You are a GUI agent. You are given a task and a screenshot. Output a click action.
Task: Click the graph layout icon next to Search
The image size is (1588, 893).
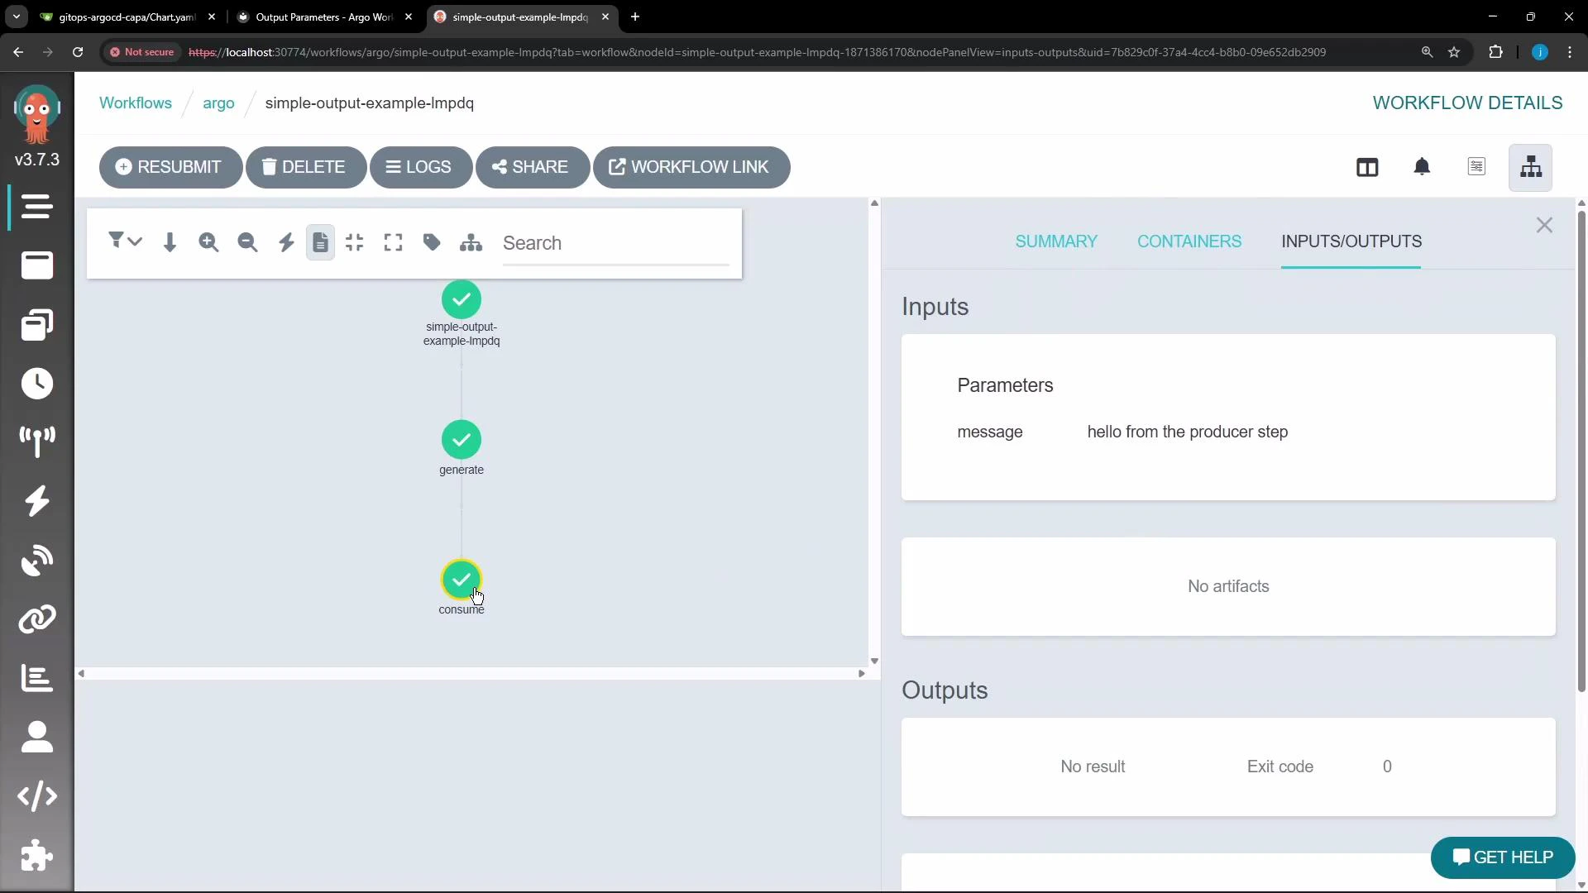(471, 242)
